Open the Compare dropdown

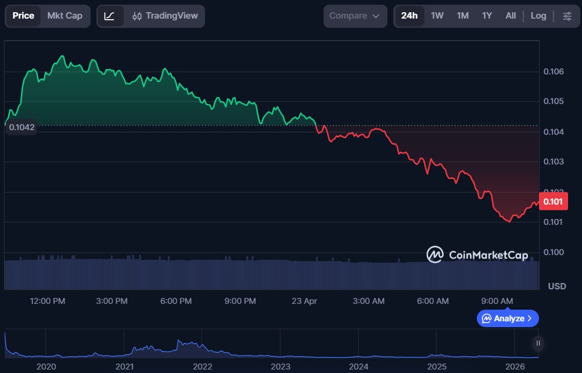(354, 16)
